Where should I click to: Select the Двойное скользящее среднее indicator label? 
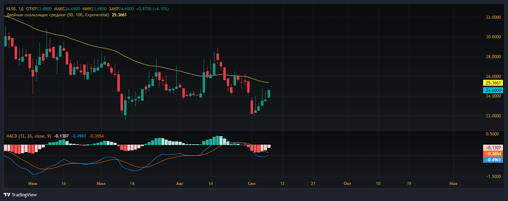point(58,15)
